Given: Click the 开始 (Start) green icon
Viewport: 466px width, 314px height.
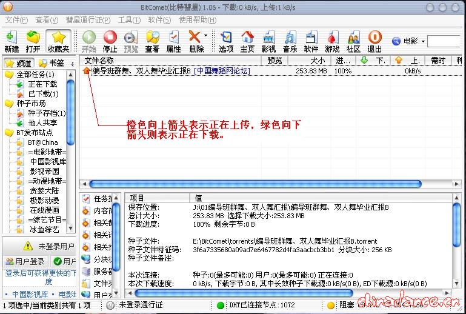Looking at the screenshot, I should (89, 41).
